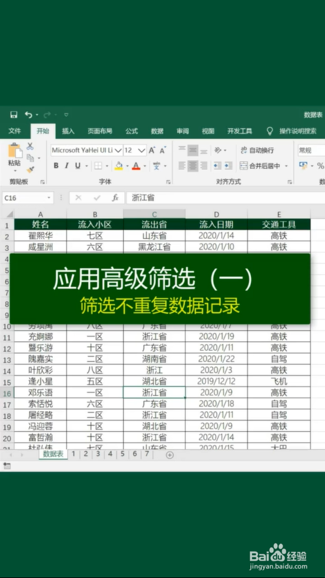Open the 数据 ribbon tab
325x578 pixels.
157,131
